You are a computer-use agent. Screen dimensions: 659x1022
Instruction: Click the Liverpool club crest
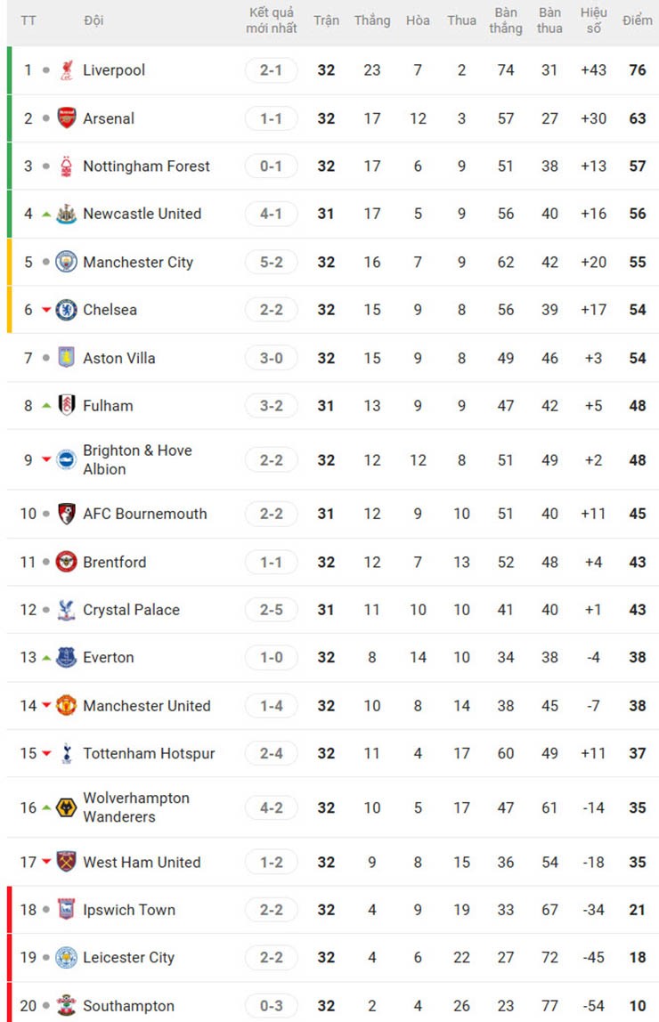pos(67,70)
